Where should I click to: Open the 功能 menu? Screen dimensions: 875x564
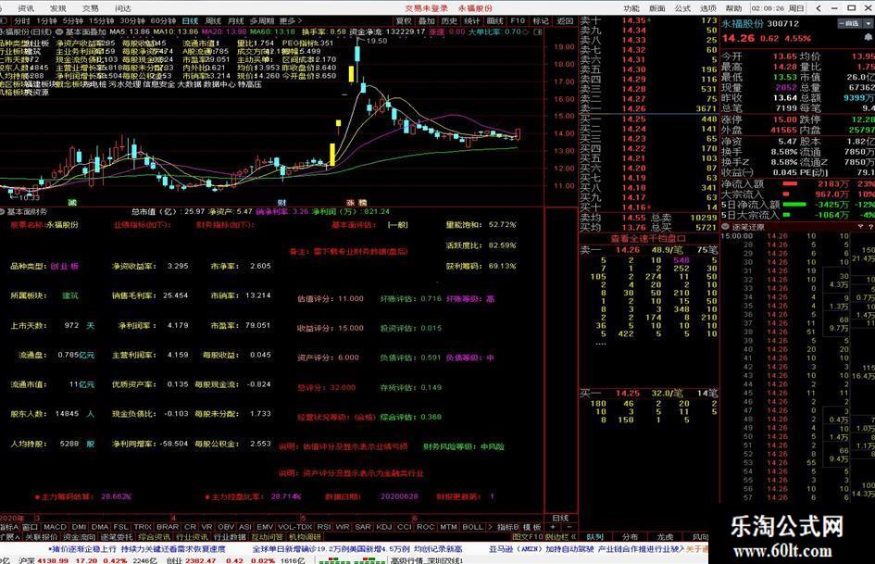point(631,7)
